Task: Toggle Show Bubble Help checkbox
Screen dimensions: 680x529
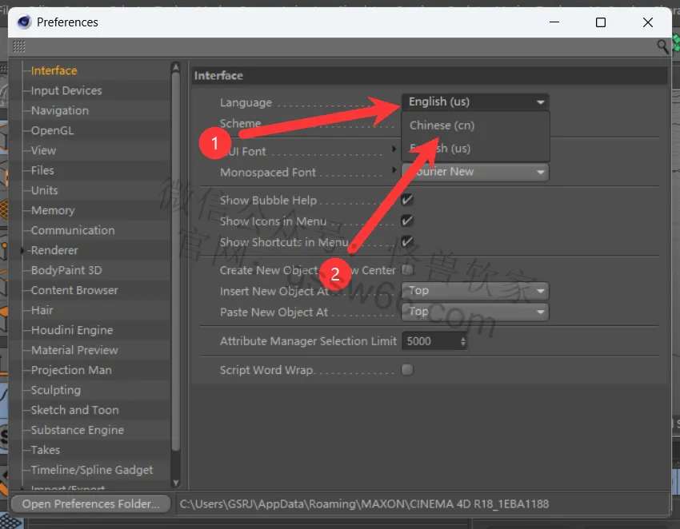Action: click(x=406, y=200)
